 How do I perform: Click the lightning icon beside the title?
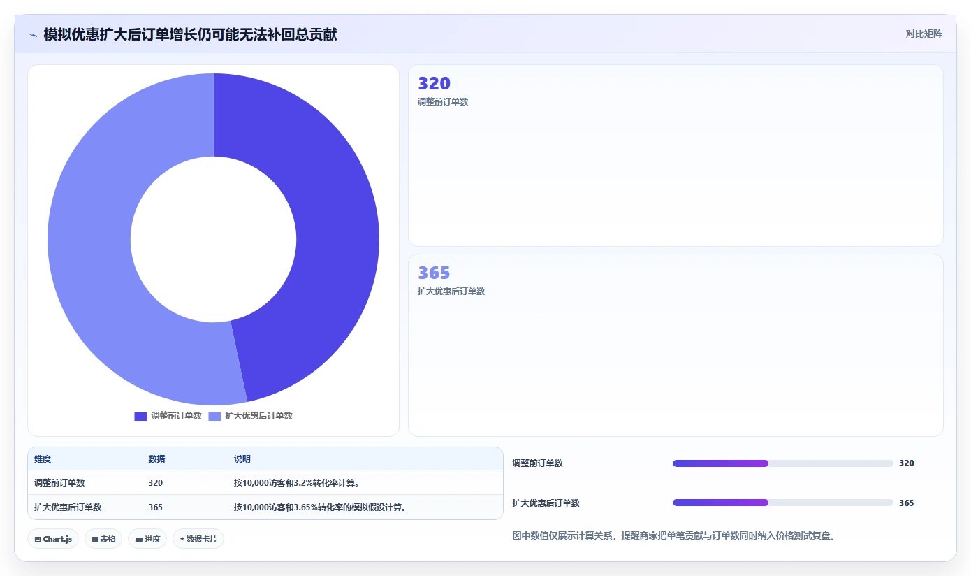33,34
